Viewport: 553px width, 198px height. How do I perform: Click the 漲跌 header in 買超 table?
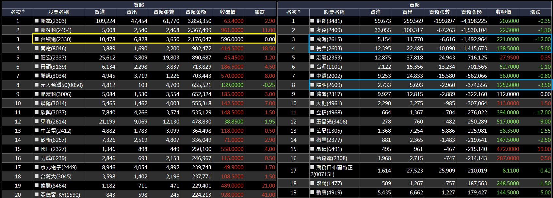260,12
